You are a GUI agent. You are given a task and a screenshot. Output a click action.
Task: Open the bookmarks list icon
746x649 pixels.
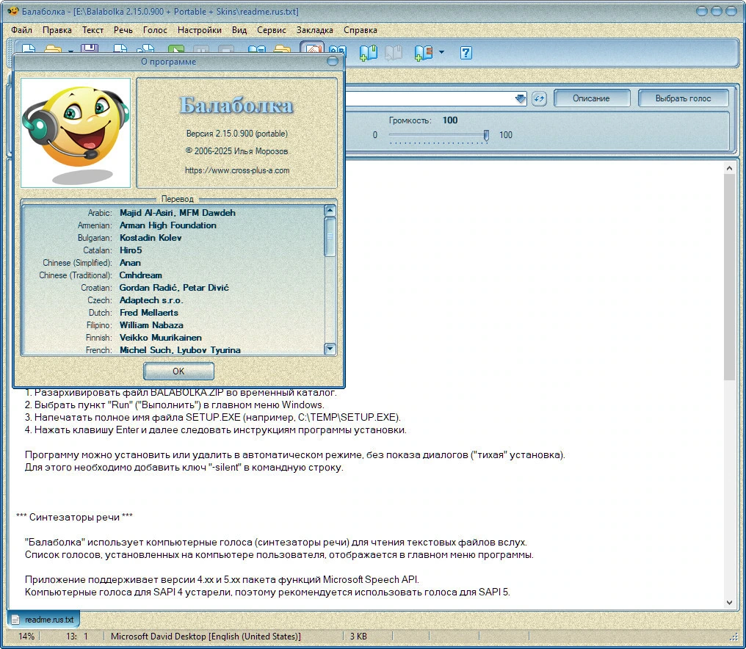tap(423, 52)
